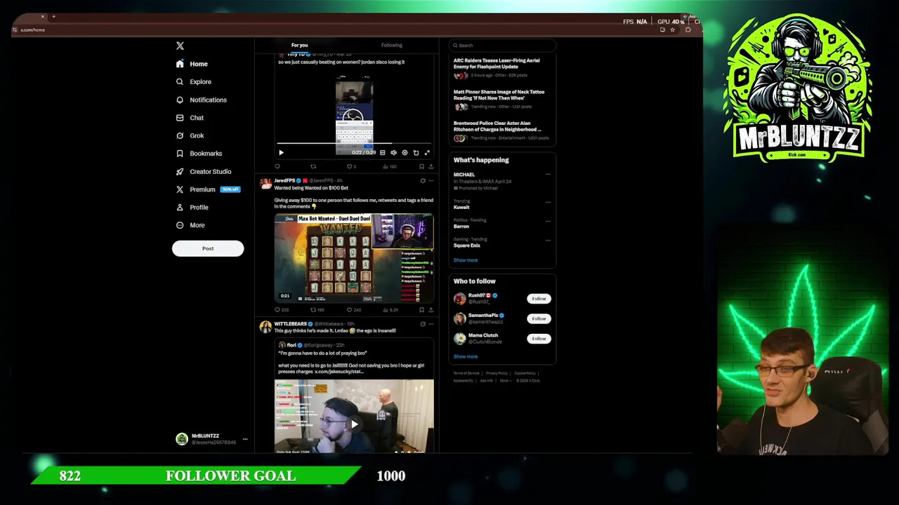Screen dimensions: 899x505
Task: Open the WITTLEBEARS profile name
Action: [x=290, y=324]
